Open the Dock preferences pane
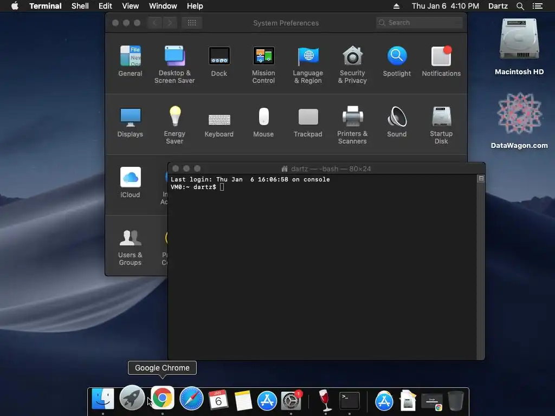555x416 pixels. (219, 61)
